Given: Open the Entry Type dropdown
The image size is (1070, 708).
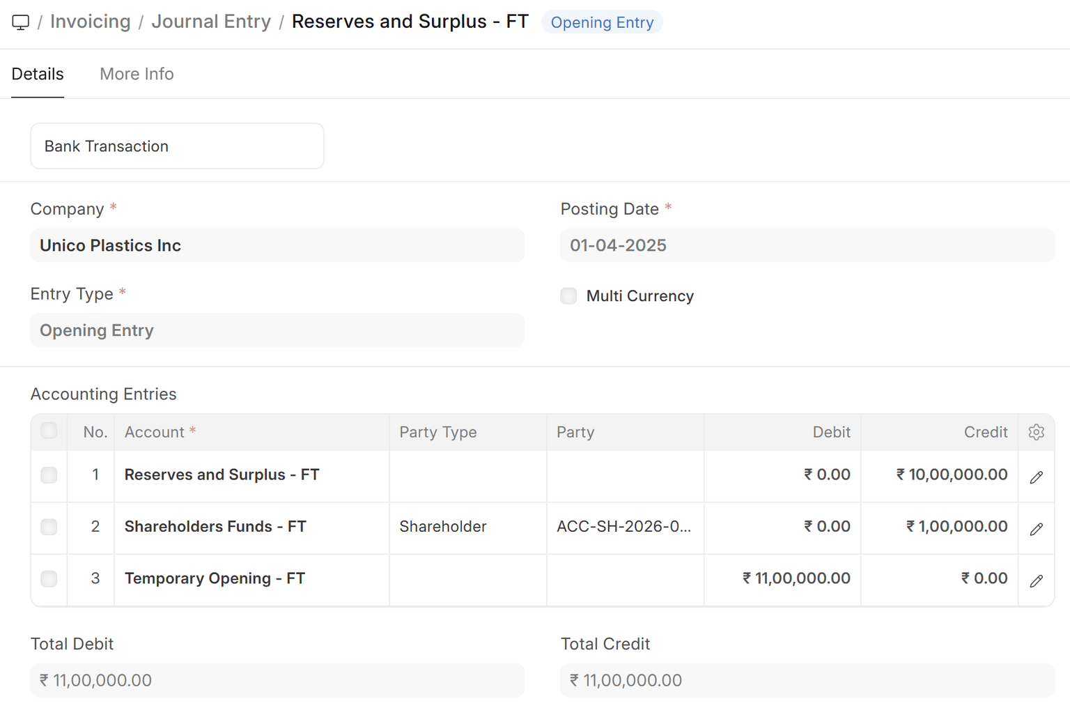Looking at the screenshot, I should pos(277,330).
